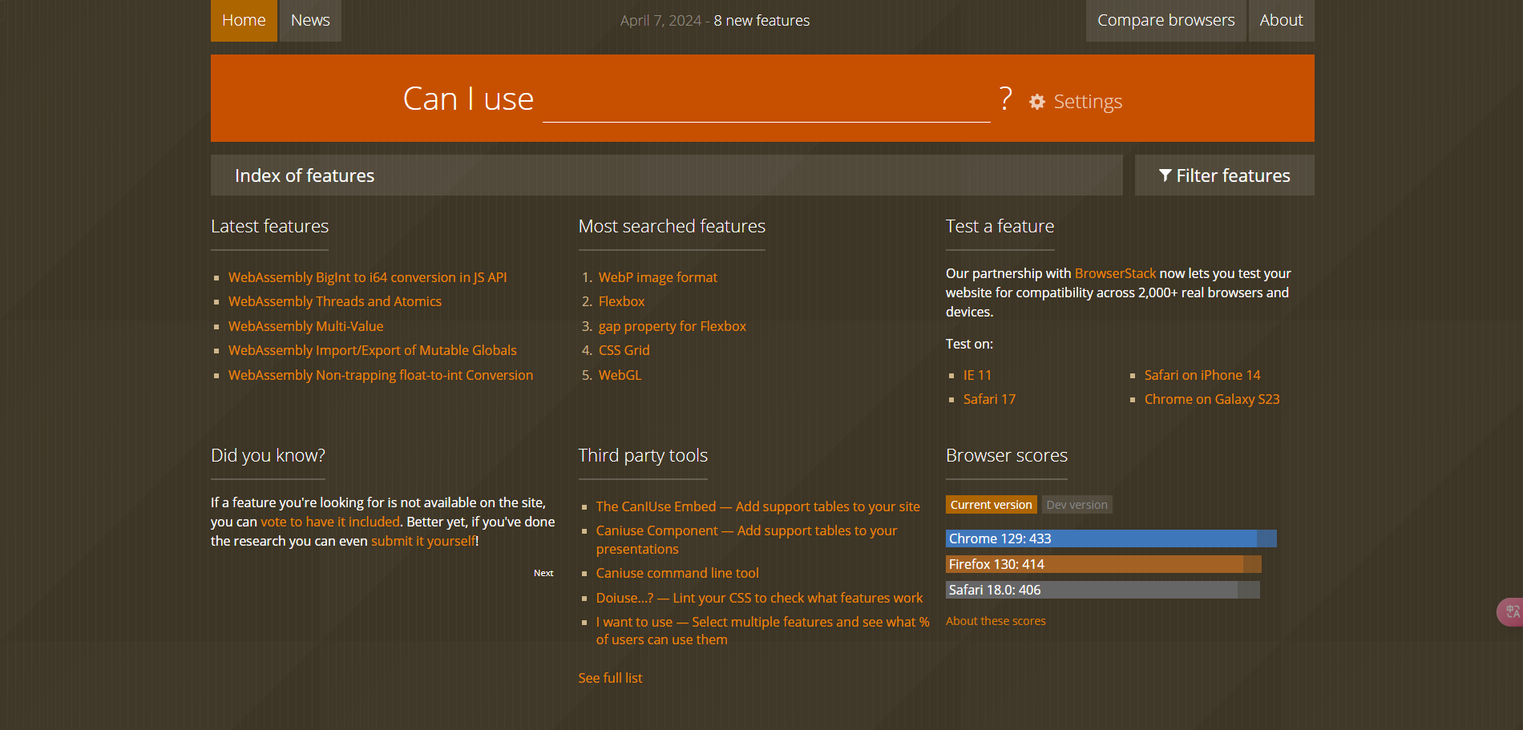Open the Flexbox feature link
1523x730 pixels.
(621, 301)
